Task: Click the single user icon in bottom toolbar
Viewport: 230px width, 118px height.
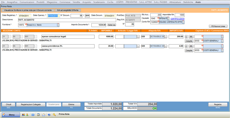Action: pyautogui.click(x=27, y=115)
